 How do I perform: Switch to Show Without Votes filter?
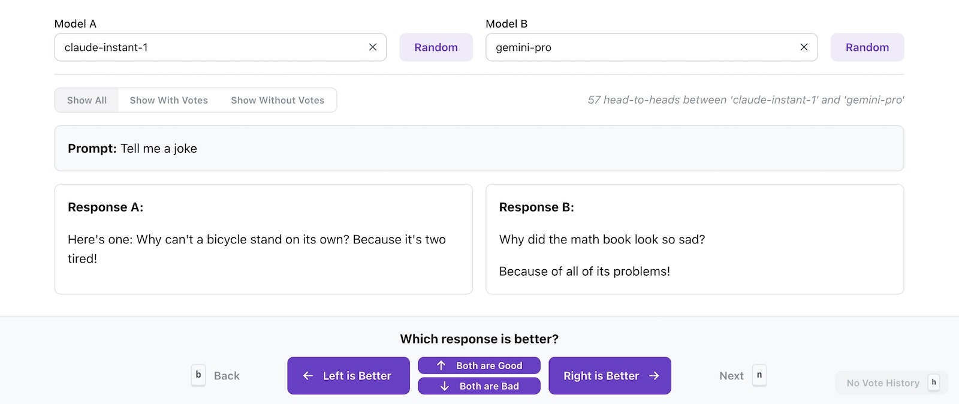(x=278, y=100)
